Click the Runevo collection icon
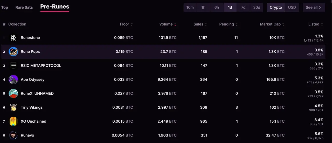The height and width of the screenshot is (143, 332). tap(13, 135)
